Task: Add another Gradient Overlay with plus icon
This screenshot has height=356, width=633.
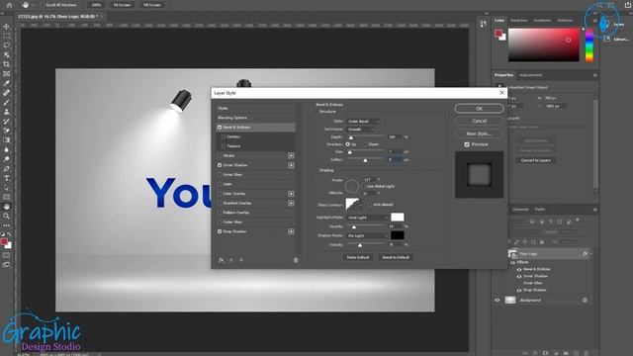Action: pyautogui.click(x=291, y=203)
